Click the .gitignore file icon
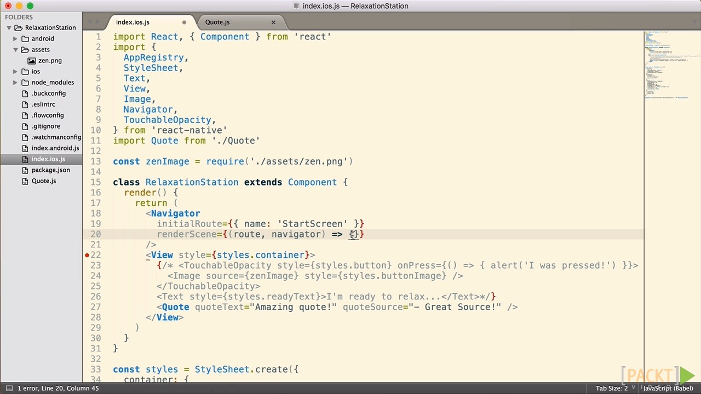Image resolution: width=701 pixels, height=394 pixels. pos(25,126)
